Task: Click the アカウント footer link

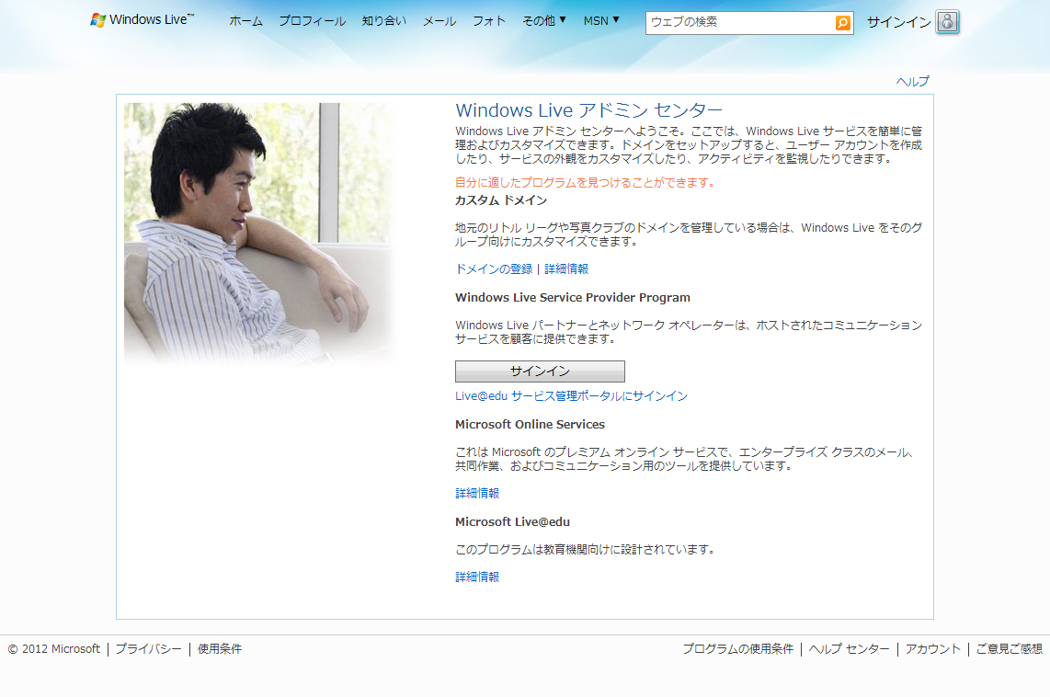Action: (933, 649)
